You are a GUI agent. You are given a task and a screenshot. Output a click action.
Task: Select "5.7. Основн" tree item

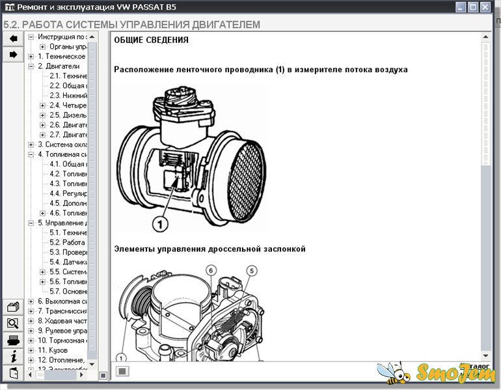68,292
